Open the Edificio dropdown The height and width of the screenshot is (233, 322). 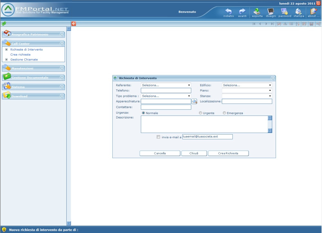coord(247,85)
